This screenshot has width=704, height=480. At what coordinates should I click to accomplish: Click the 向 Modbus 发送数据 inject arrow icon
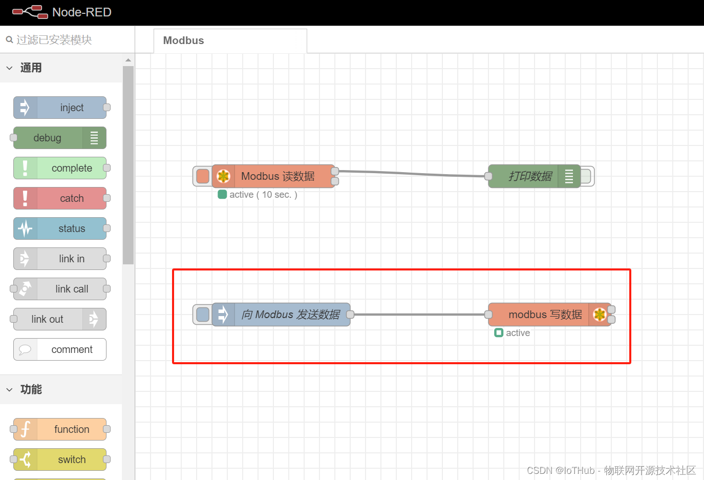coord(223,315)
